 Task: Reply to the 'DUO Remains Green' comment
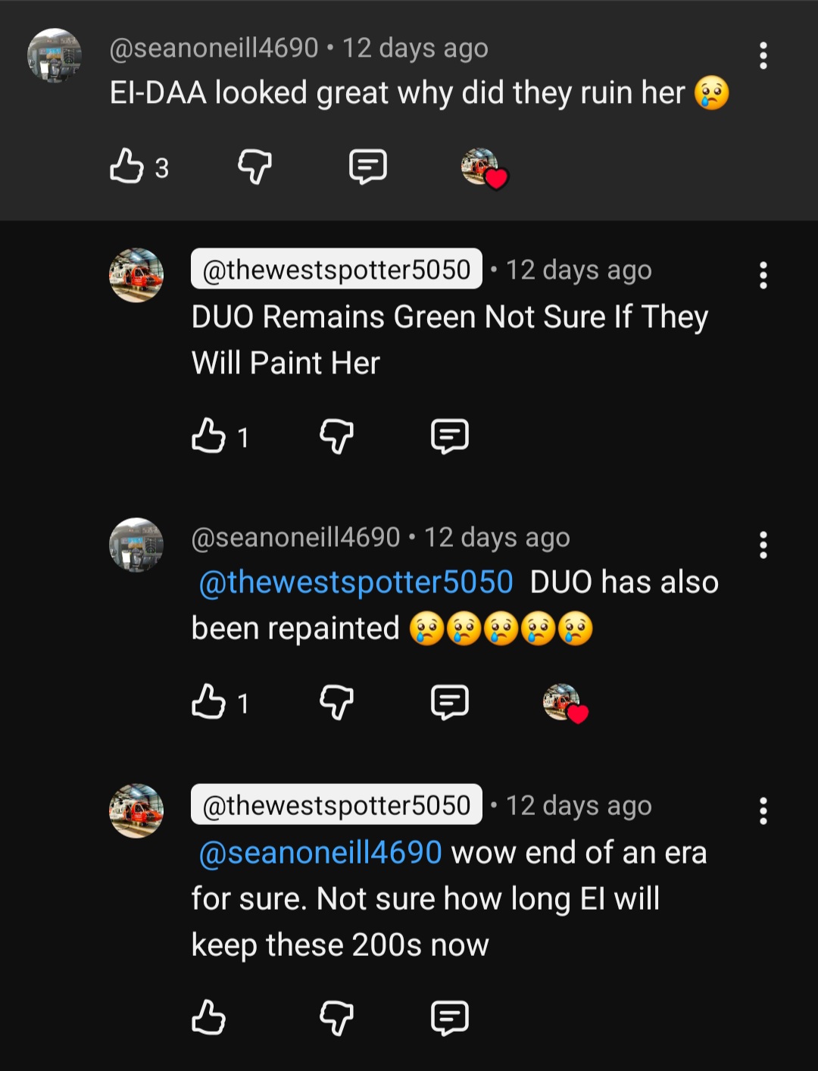pos(450,436)
